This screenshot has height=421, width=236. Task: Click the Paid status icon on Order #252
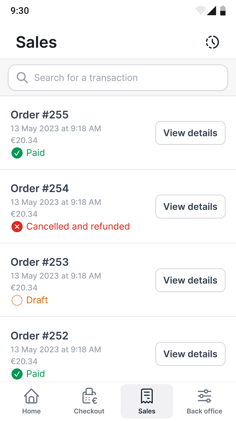[17, 374]
